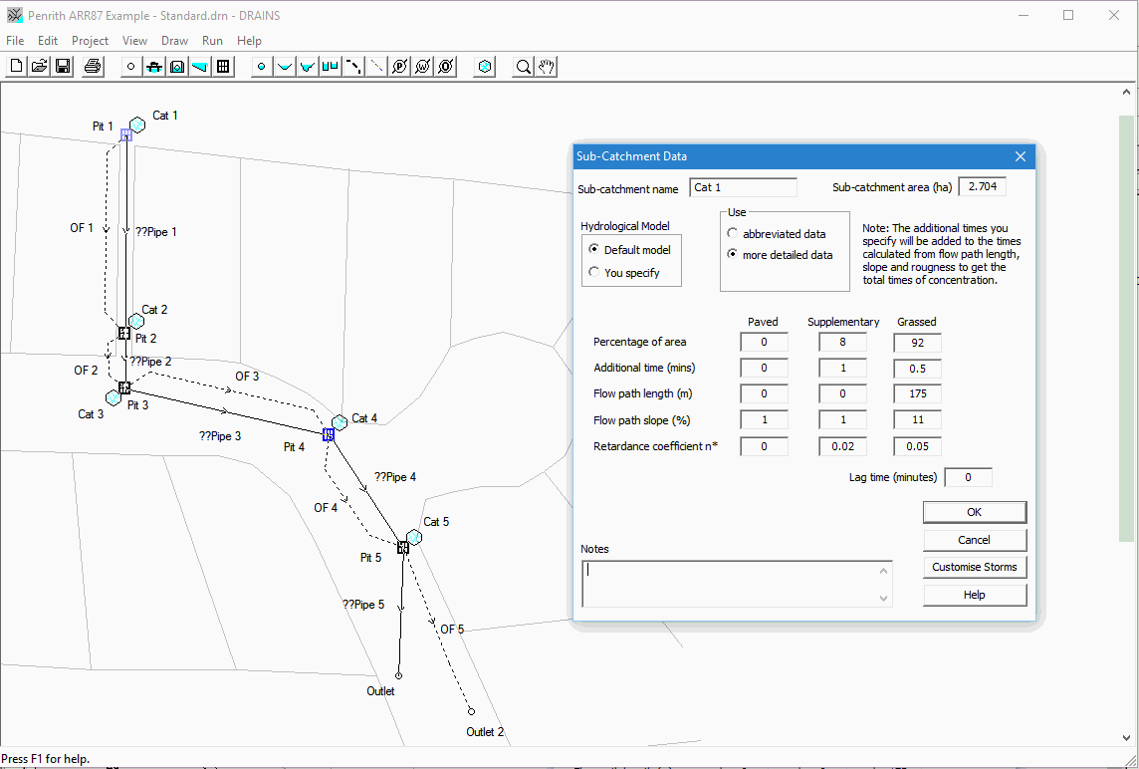The width and height of the screenshot is (1139, 769).
Task: Select the circled O toolbar tool
Action: coord(446,67)
